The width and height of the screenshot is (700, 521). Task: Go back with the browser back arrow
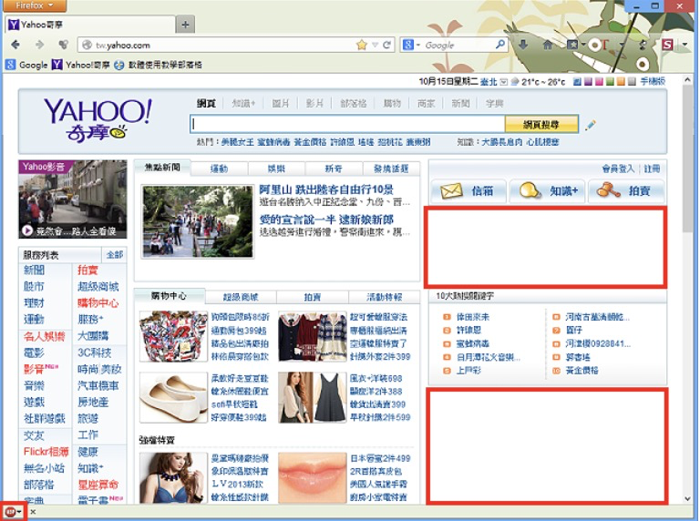[15, 45]
